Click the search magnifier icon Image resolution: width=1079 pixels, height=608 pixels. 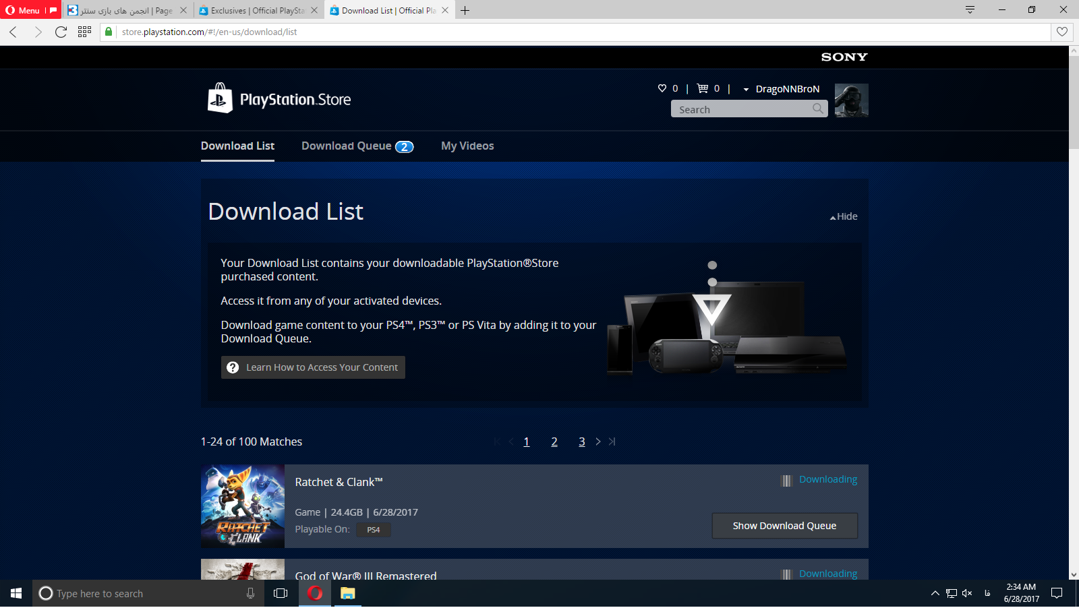(x=818, y=109)
